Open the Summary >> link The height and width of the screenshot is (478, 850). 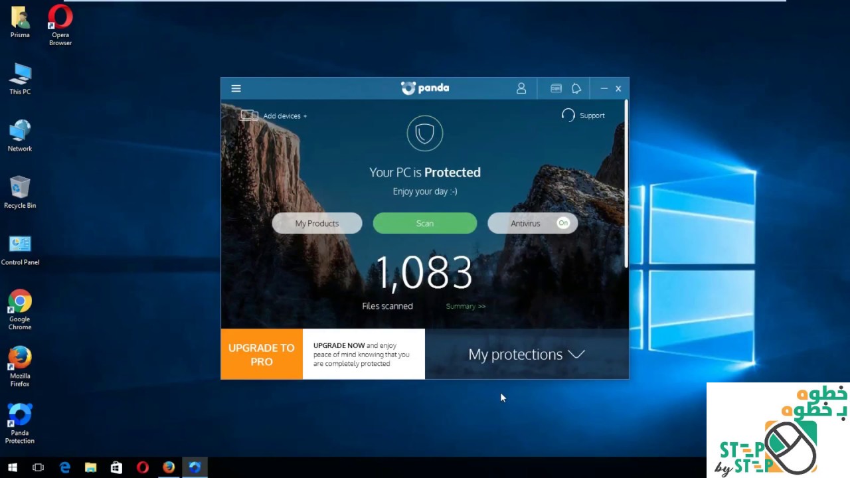[466, 306]
